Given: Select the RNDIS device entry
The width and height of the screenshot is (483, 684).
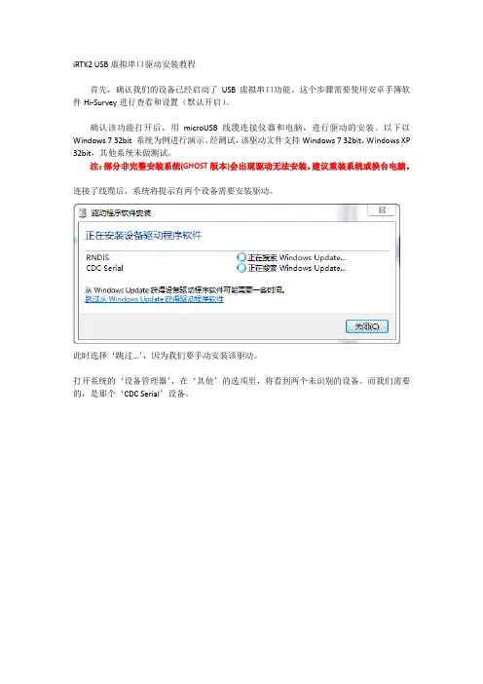Looking at the screenshot, I should click(97, 257).
